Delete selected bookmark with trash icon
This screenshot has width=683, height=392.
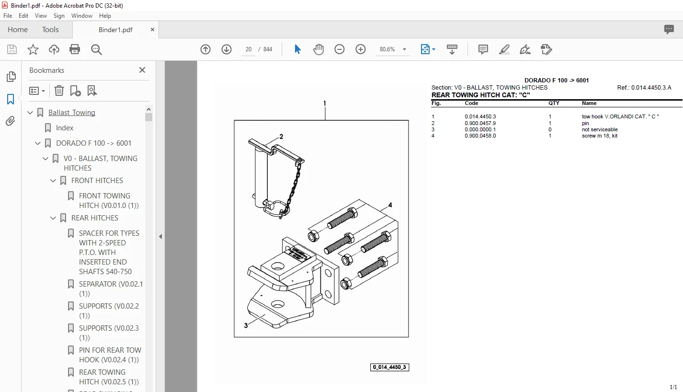(x=59, y=91)
